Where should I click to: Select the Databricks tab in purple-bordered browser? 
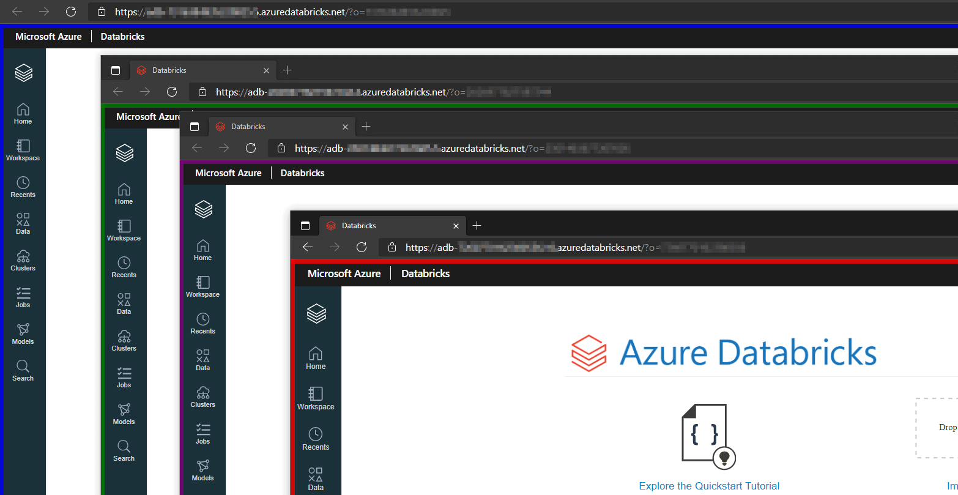click(281, 127)
